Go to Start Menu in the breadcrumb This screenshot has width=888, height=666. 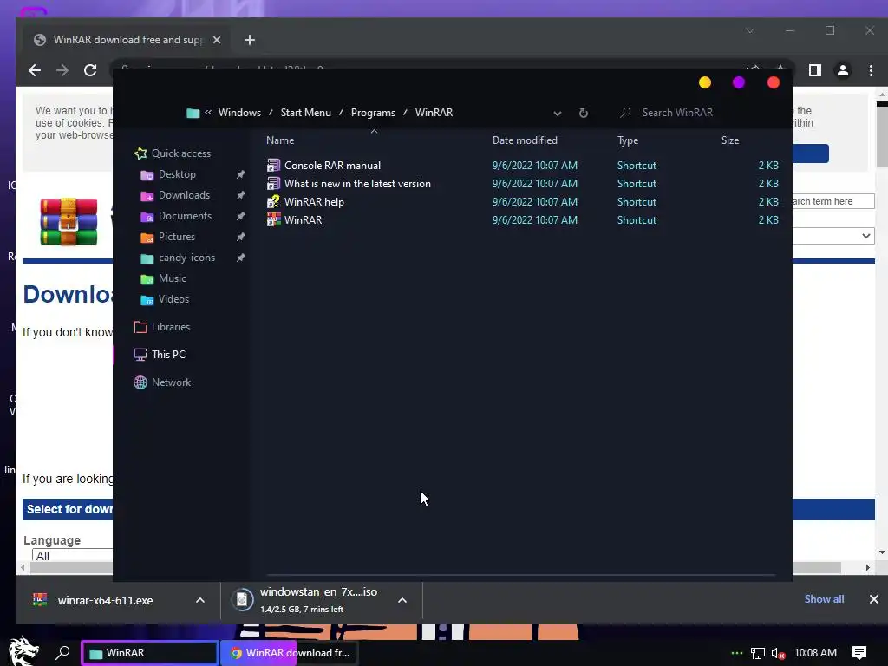pyautogui.click(x=306, y=113)
